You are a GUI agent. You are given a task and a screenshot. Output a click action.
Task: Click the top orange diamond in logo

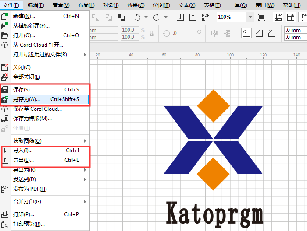click(214, 106)
